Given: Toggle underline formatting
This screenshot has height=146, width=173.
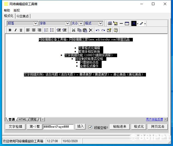Looking at the screenshot, I should [21, 30].
